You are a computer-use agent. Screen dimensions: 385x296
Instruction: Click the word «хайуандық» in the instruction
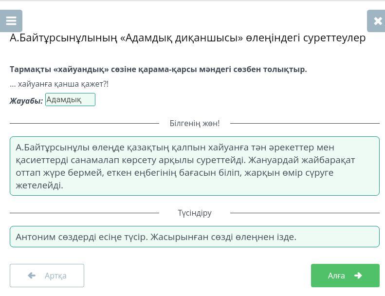(81, 70)
